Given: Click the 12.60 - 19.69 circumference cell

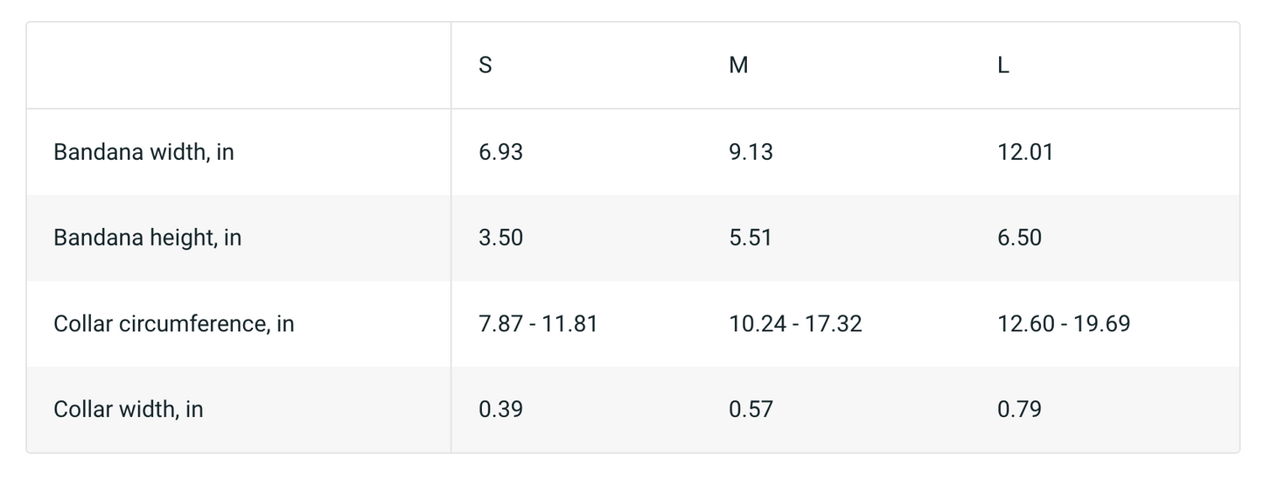Looking at the screenshot, I should tap(1064, 323).
